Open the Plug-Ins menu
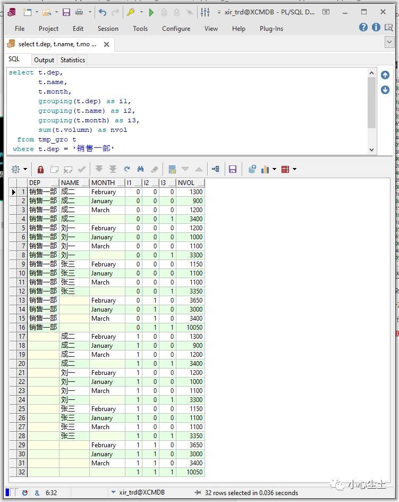Screen dimensions: 399x502 tap(271, 29)
